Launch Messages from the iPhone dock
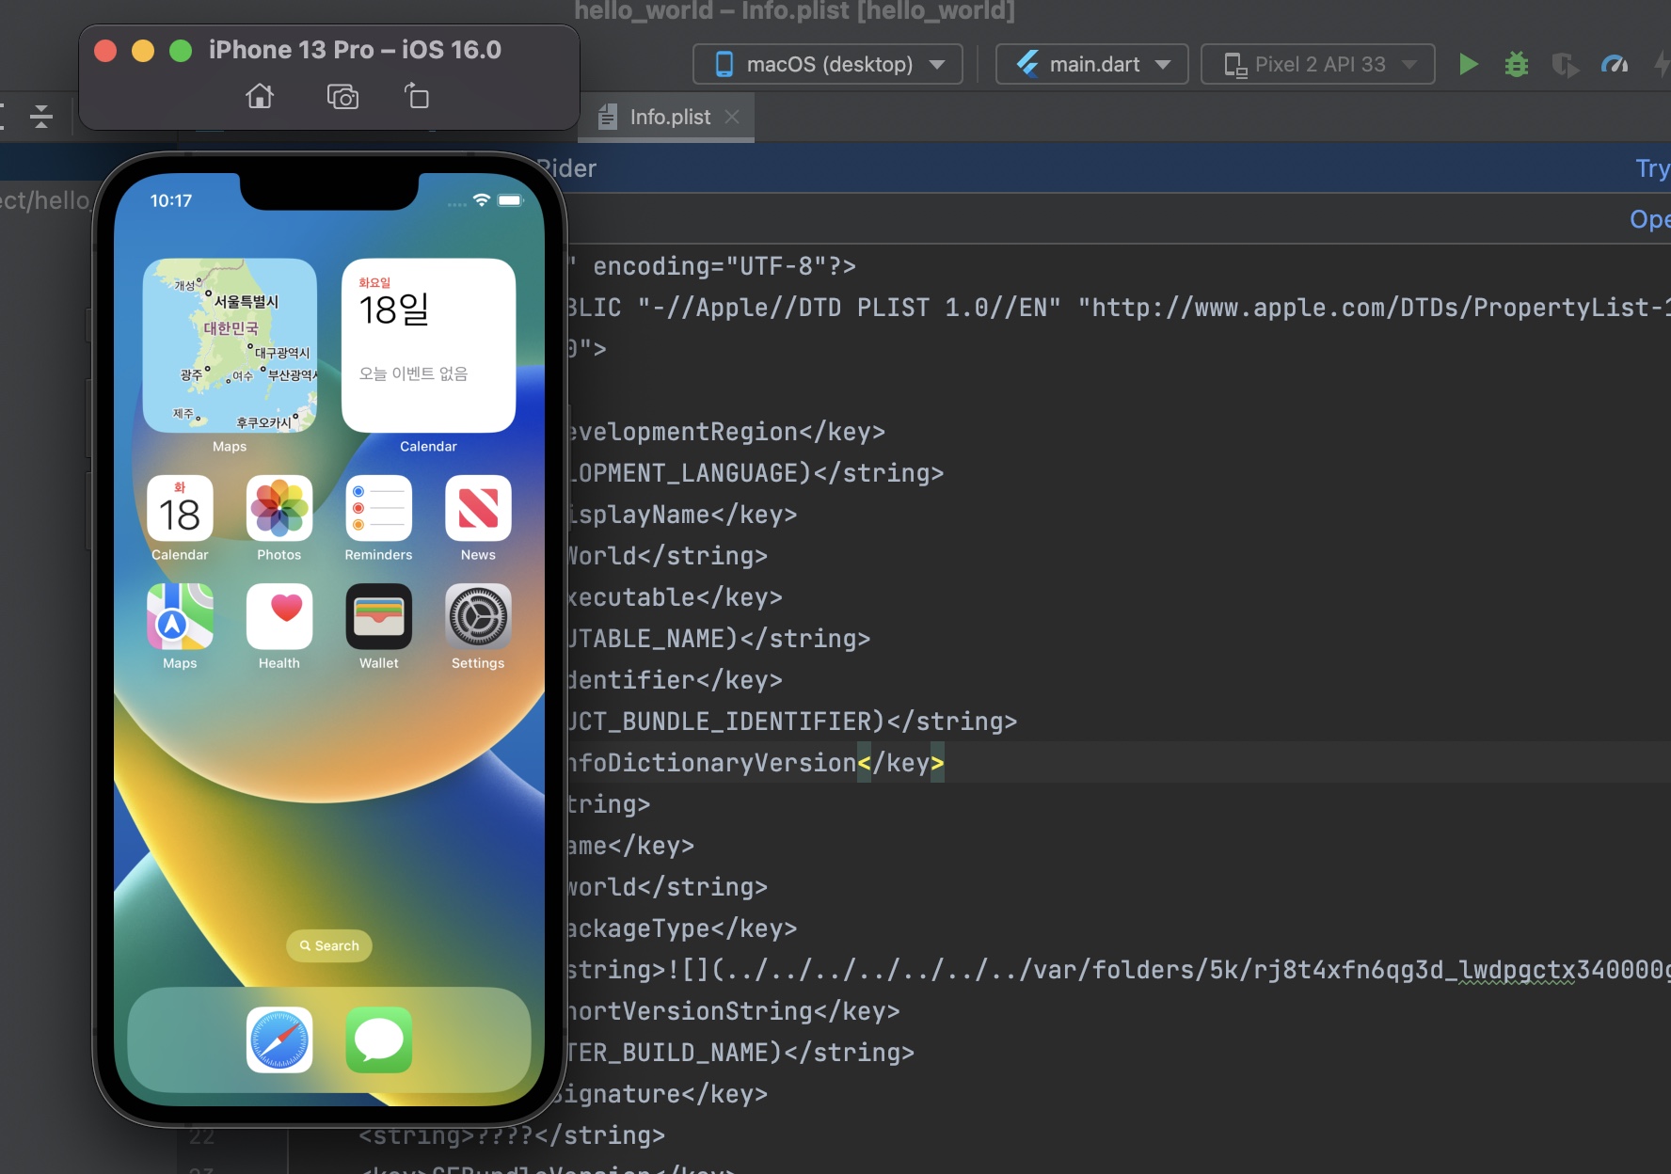 coord(379,1040)
